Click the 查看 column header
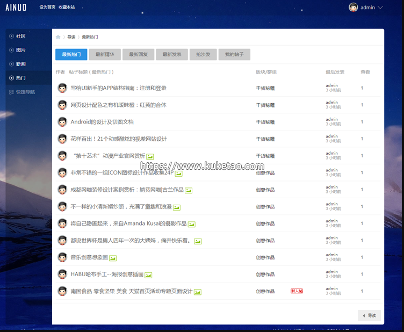Image resolution: width=404 pixels, height=332 pixels. pos(365,72)
